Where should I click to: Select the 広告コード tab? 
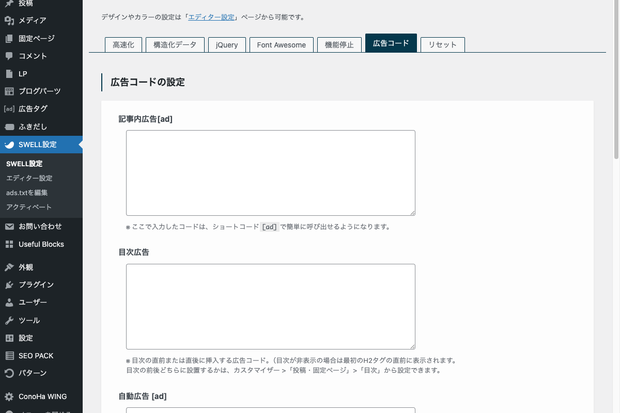(391, 43)
